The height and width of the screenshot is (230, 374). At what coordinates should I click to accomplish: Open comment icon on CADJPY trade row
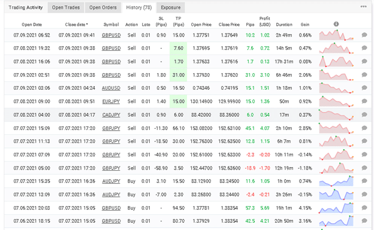[x=364, y=114]
